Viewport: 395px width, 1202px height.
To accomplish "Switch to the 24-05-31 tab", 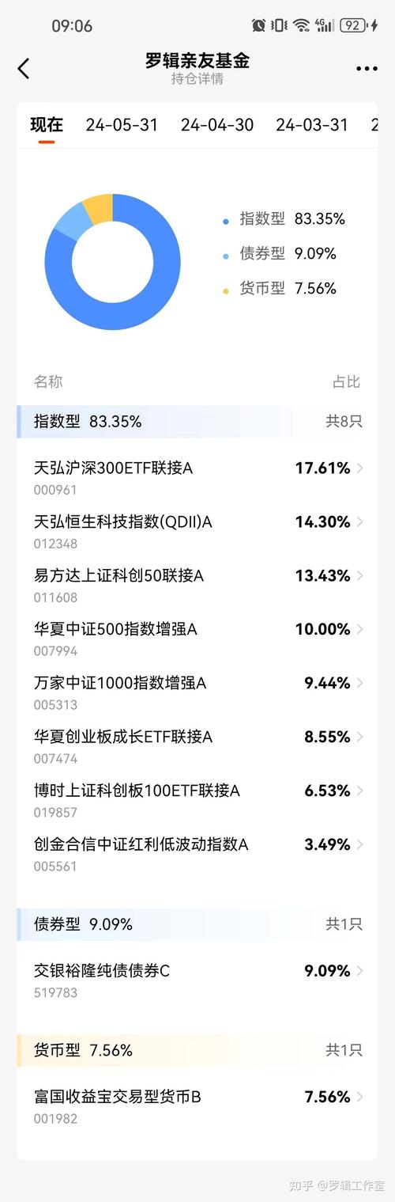I will click(x=122, y=125).
